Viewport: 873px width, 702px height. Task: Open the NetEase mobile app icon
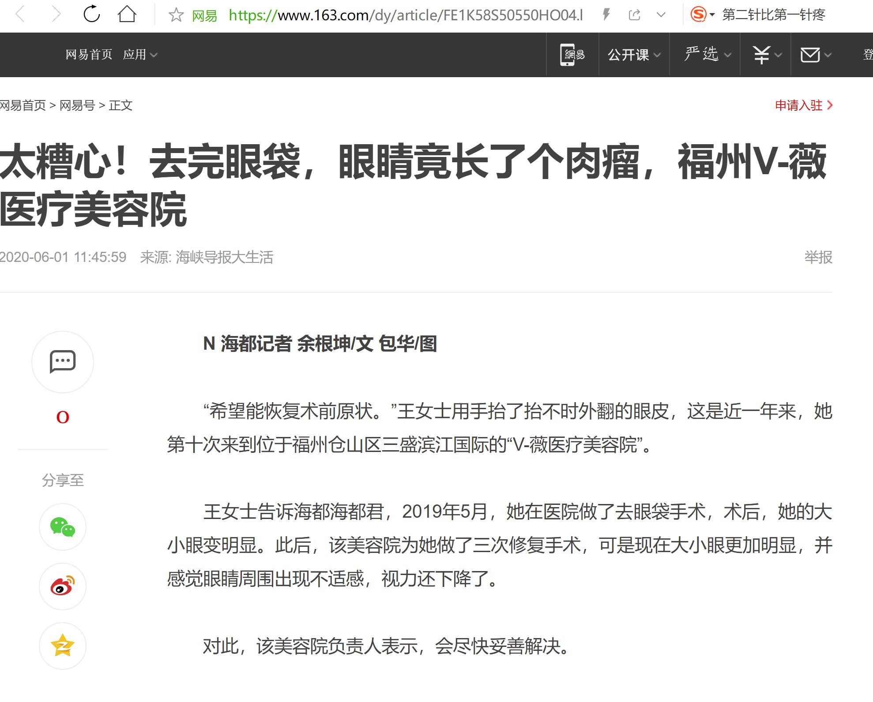pyautogui.click(x=572, y=55)
